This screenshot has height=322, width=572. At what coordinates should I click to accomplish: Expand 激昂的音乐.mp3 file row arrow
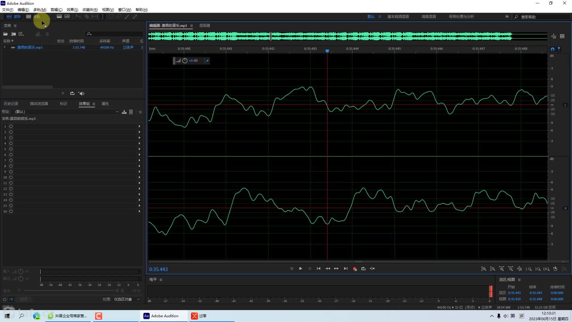click(4, 47)
